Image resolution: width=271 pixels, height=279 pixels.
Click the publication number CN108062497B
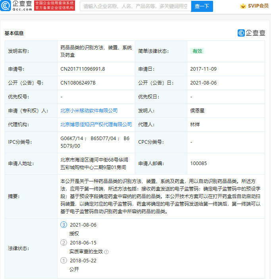tap(78, 83)
